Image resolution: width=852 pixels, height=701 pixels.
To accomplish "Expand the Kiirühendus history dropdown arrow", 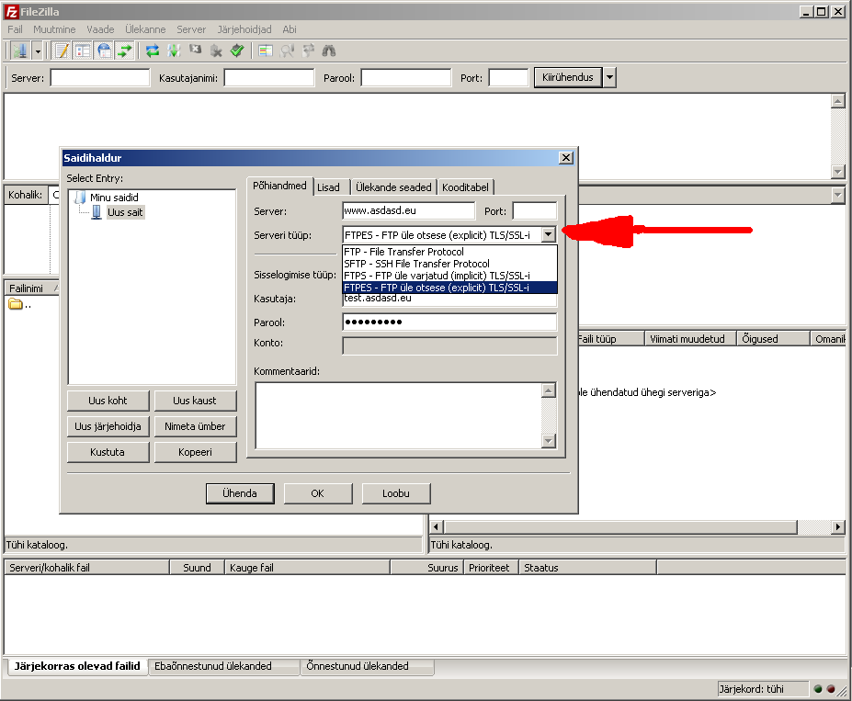I will tap(609, 78).
